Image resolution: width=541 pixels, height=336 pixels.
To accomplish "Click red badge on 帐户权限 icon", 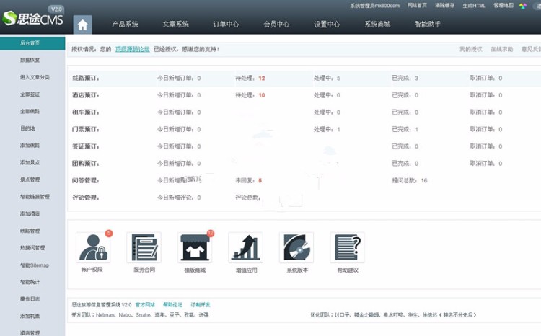I will click(x=109, y=234).
